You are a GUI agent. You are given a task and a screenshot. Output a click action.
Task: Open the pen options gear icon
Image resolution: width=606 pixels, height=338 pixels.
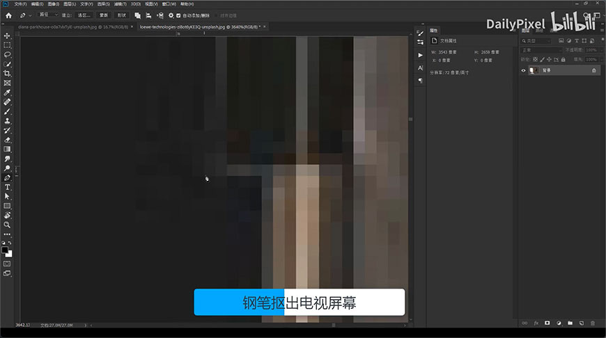(x=171, y=15)
